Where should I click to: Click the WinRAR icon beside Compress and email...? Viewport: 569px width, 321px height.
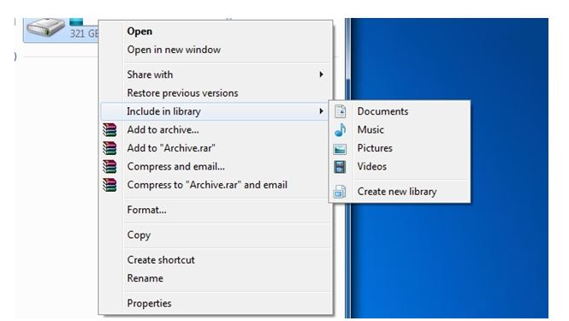pyautogui.click(x=110, y=167)
